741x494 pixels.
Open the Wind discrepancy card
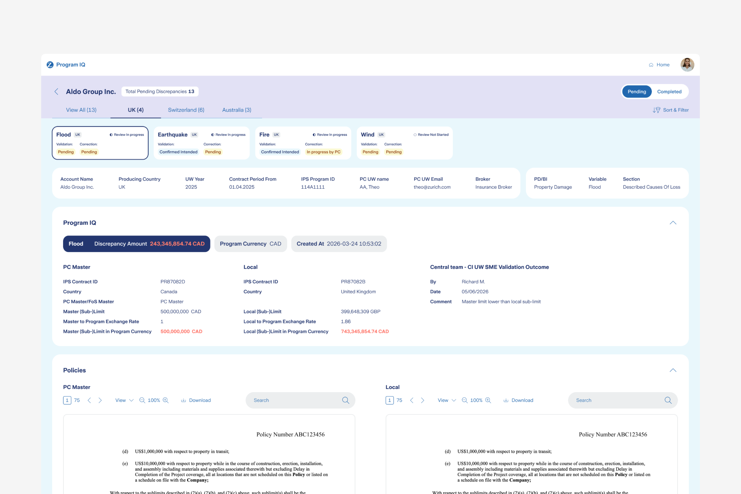405,143
